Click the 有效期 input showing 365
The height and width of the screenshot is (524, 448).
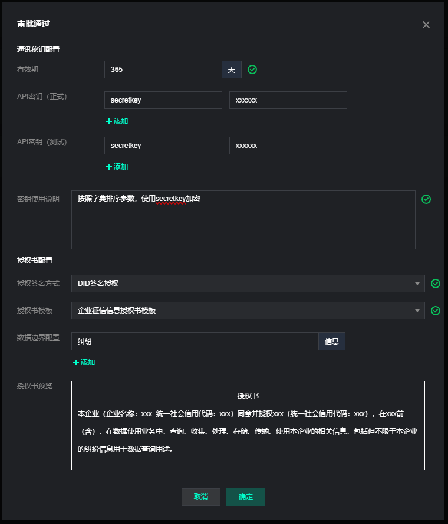click(x=163, y=70)
